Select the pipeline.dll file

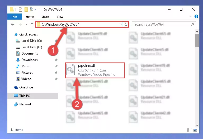click(95, 70)
